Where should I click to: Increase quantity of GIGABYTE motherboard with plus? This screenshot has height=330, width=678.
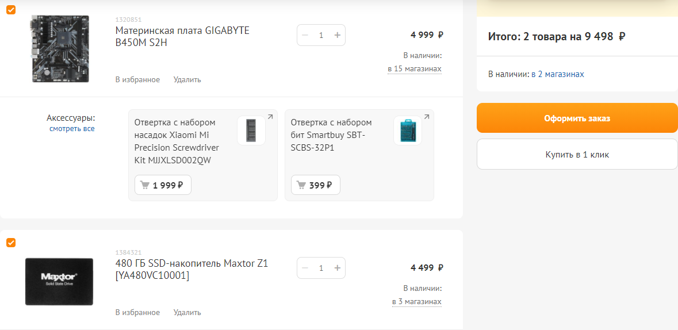coord(337,35)
